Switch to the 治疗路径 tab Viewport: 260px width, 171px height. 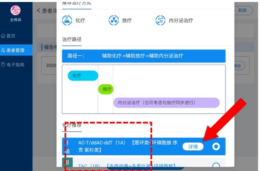point(72,39)
